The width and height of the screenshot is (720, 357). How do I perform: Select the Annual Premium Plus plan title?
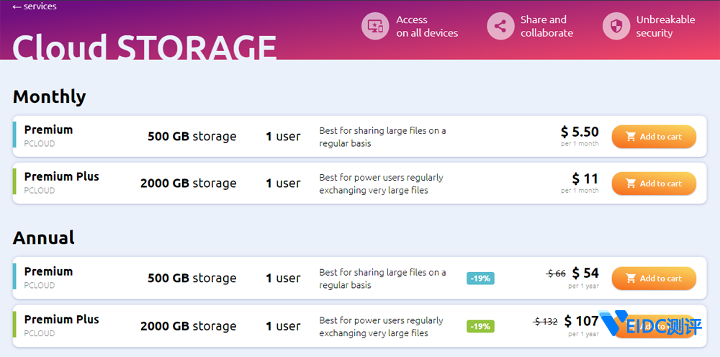click(61, 319)
